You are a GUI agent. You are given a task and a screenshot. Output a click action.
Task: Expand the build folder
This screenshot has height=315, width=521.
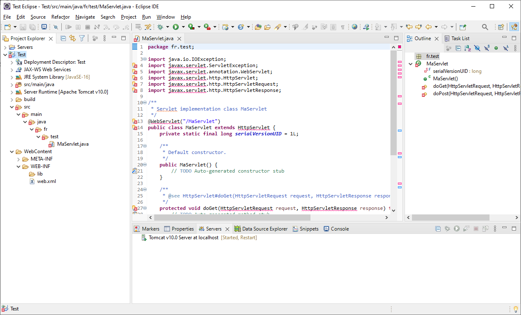click(12, 99)
